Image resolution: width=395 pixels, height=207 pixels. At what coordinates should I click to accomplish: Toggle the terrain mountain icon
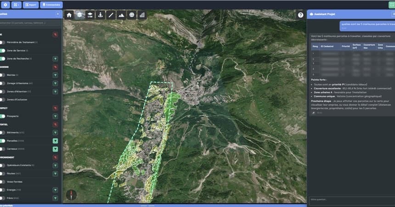coord(121,15)
